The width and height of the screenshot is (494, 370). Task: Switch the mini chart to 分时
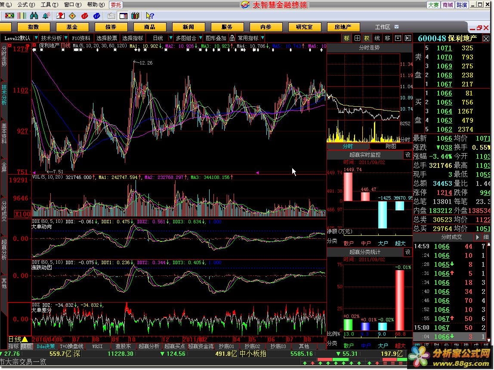point(348,146)
